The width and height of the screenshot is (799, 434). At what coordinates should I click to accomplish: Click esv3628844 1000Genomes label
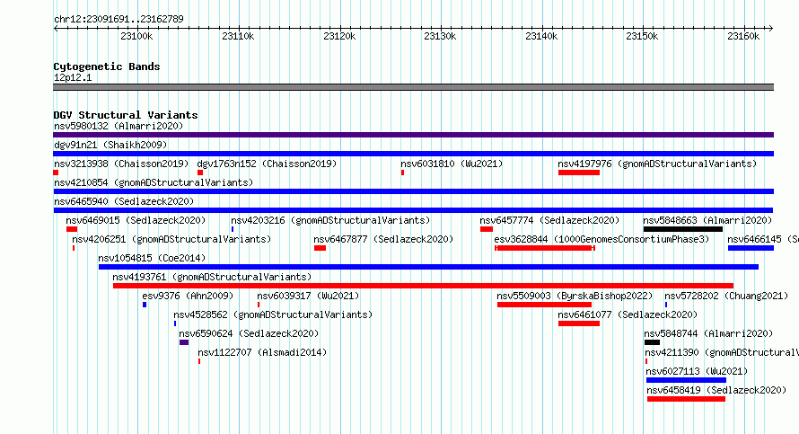601,239
